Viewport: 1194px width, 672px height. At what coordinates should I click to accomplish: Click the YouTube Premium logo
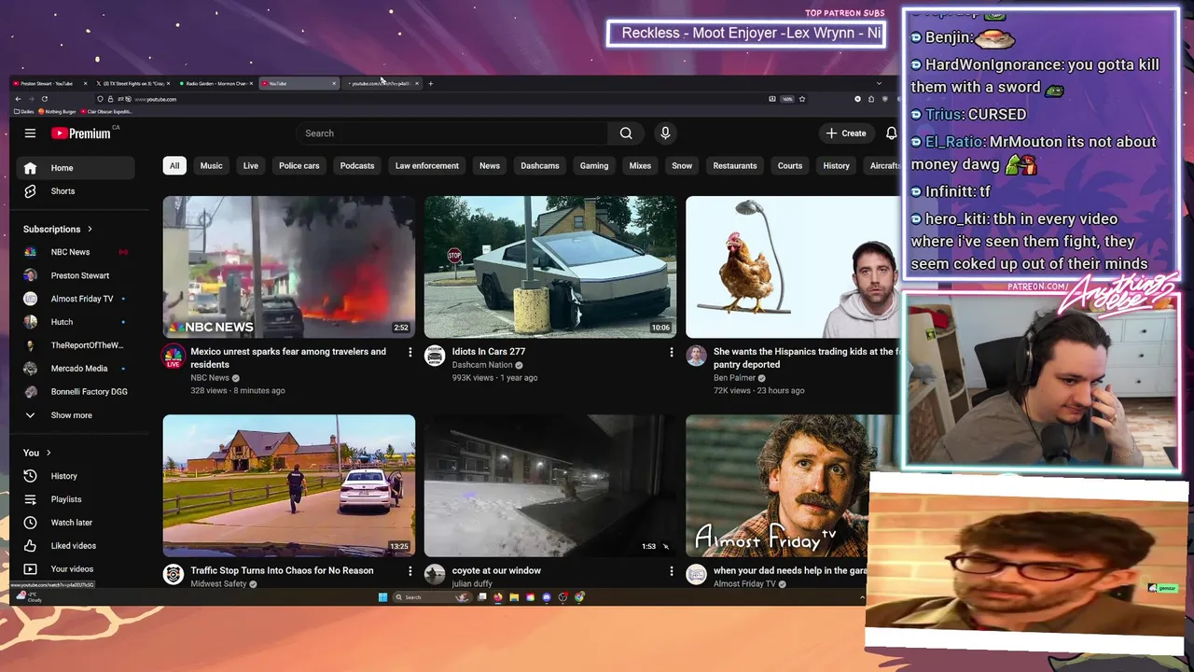(81, 133)
